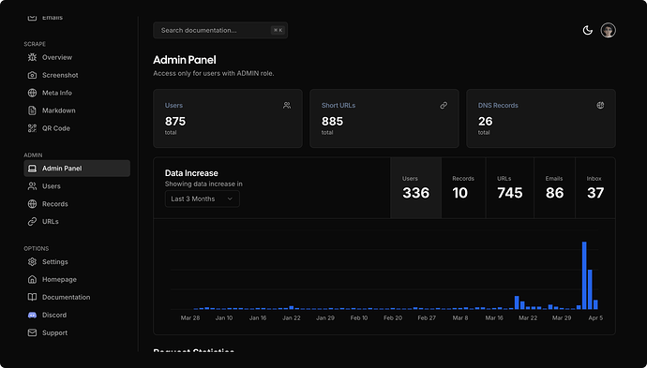Click the Records globe icon in sidebar

coord(32,203)
